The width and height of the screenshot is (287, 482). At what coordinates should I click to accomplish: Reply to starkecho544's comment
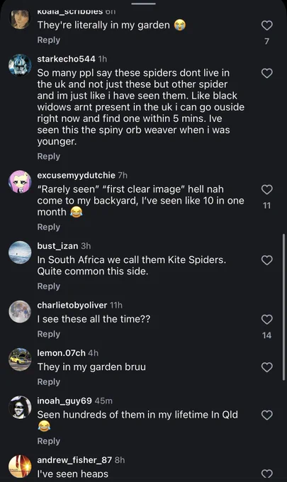[49, 157]
